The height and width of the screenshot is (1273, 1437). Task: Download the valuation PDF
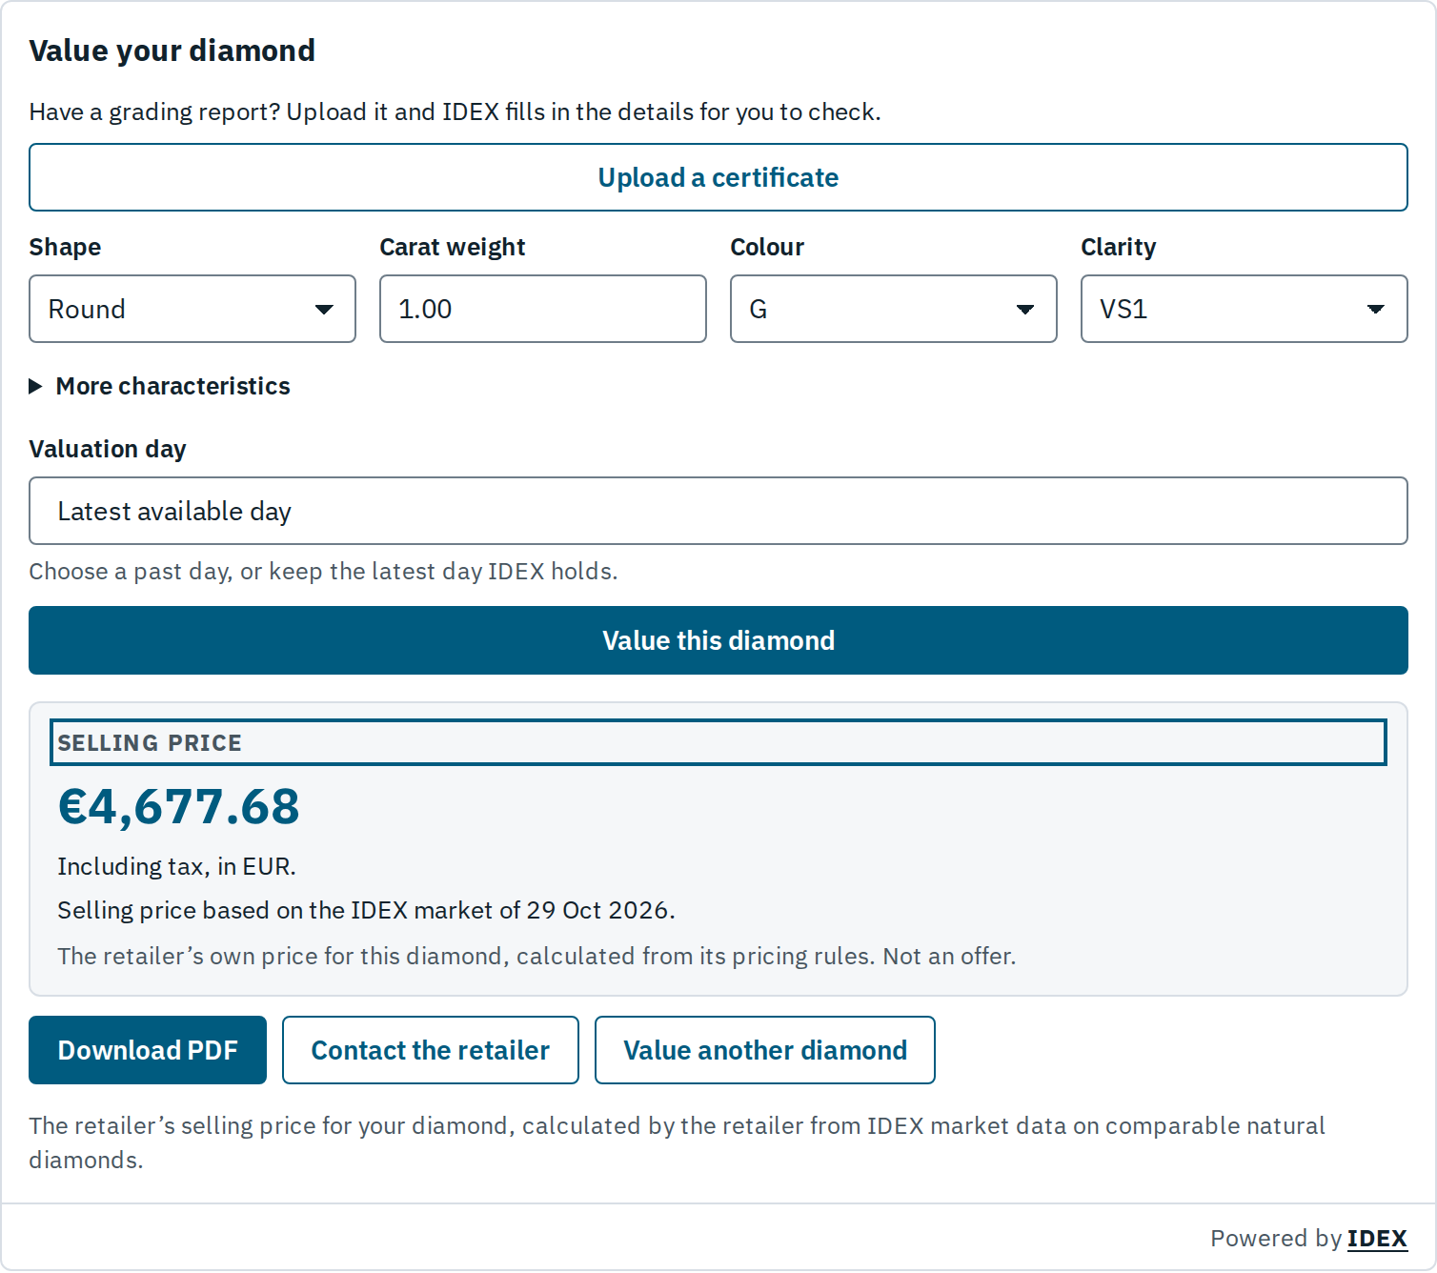coord(148,1050)
